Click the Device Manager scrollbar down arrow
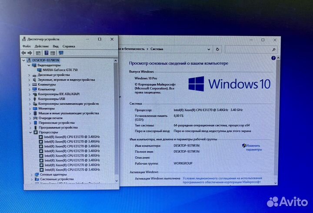 coord(117,181)
